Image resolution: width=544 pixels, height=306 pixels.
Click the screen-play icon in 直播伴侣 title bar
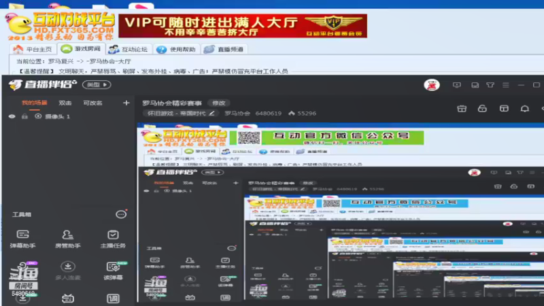[457, 85]
